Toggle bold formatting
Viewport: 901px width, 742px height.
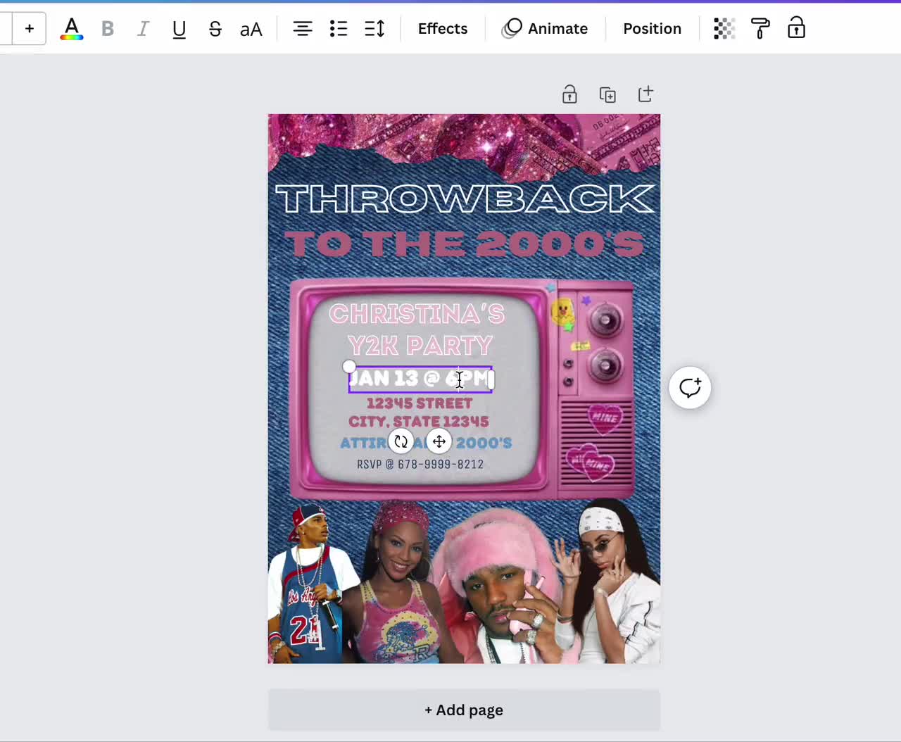click(108, 29)
